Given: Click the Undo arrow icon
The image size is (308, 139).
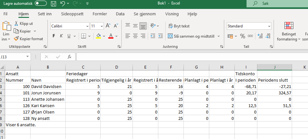Looking at the screenshot, I should [62, 3].
